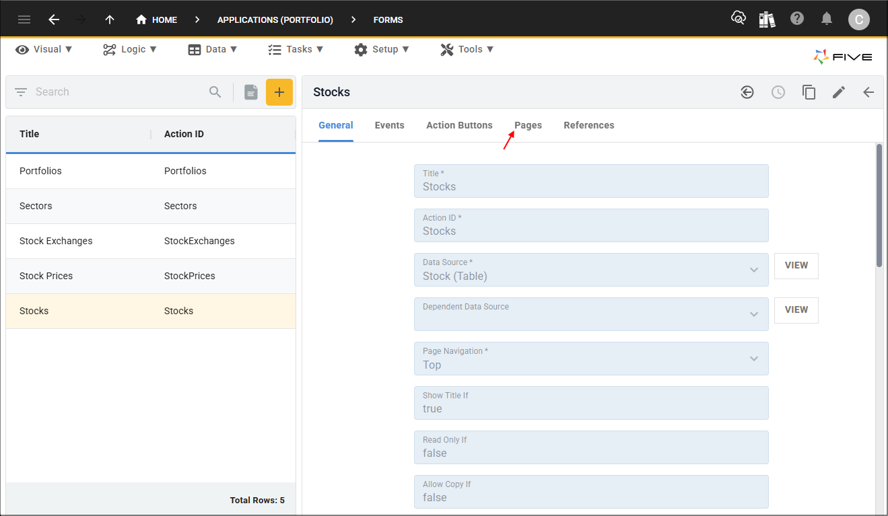View the Data Source with VIEW button
888x516 pixels.
(796, 266)
